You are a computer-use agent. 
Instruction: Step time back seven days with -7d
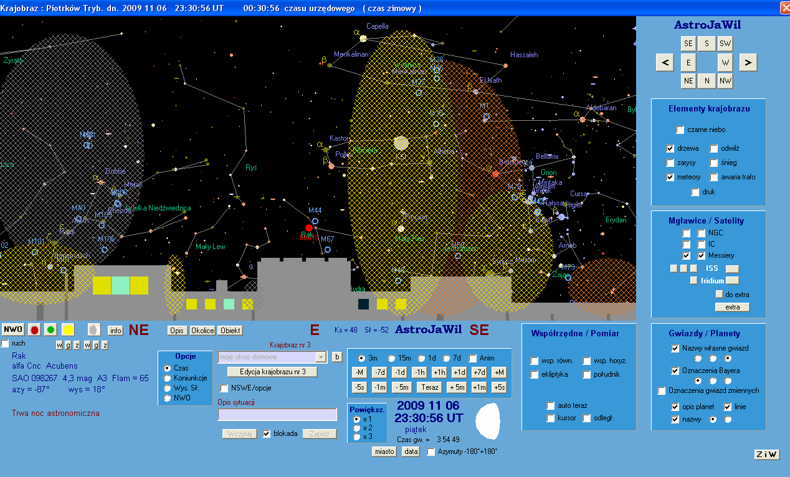[x=379, y=372]
